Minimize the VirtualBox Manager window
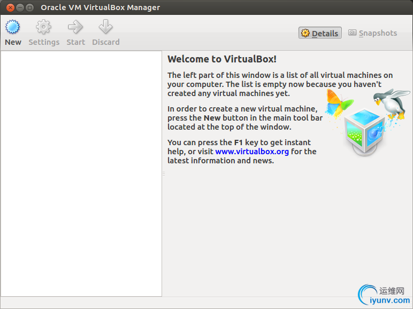This screenshot has height=309, width=413. [20, 7]
